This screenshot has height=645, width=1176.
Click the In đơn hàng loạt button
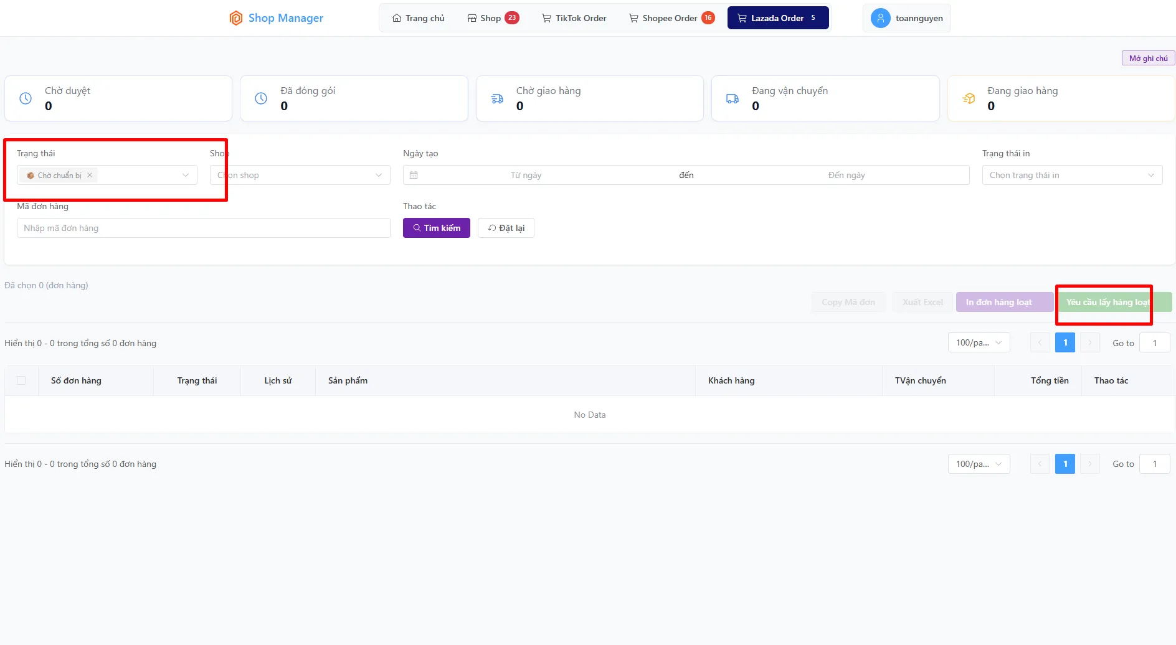pos(1005,302)
